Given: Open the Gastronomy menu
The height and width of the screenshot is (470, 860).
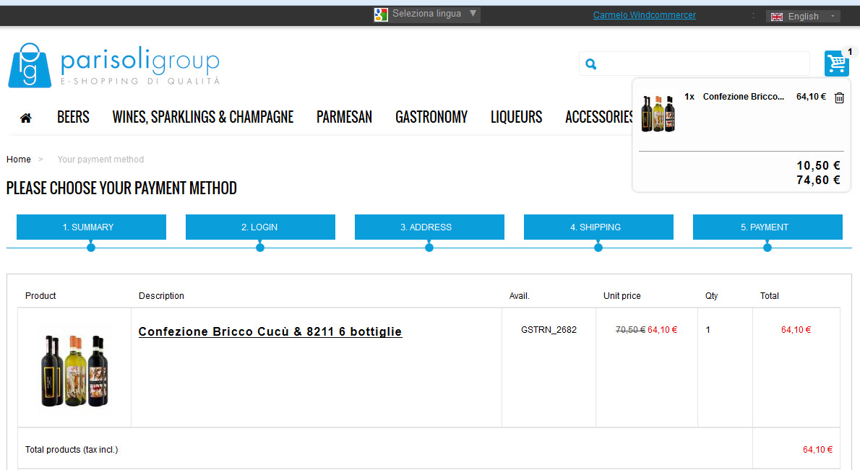Looking at the screenshot, I should pos(431,117).
